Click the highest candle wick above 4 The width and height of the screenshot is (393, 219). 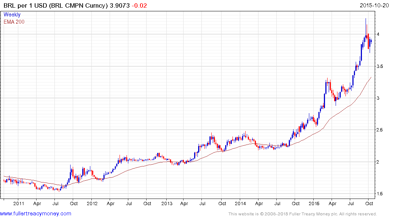point(366,19)
